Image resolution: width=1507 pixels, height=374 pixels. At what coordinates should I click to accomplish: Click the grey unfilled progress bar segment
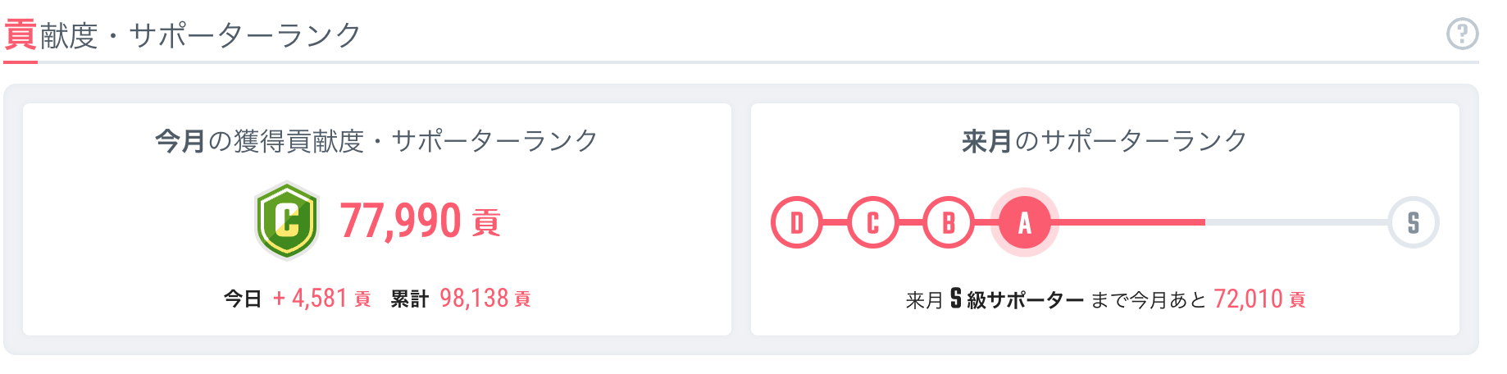(x=1295, y=222)
